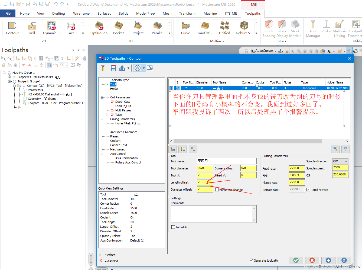The height and width of the screenshot is (270, 362).
Task: Click the Length offset input field
Action: [205, 182]
